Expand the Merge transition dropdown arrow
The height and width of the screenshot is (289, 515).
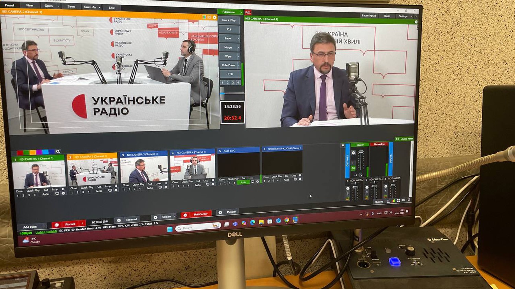point(238,48)
